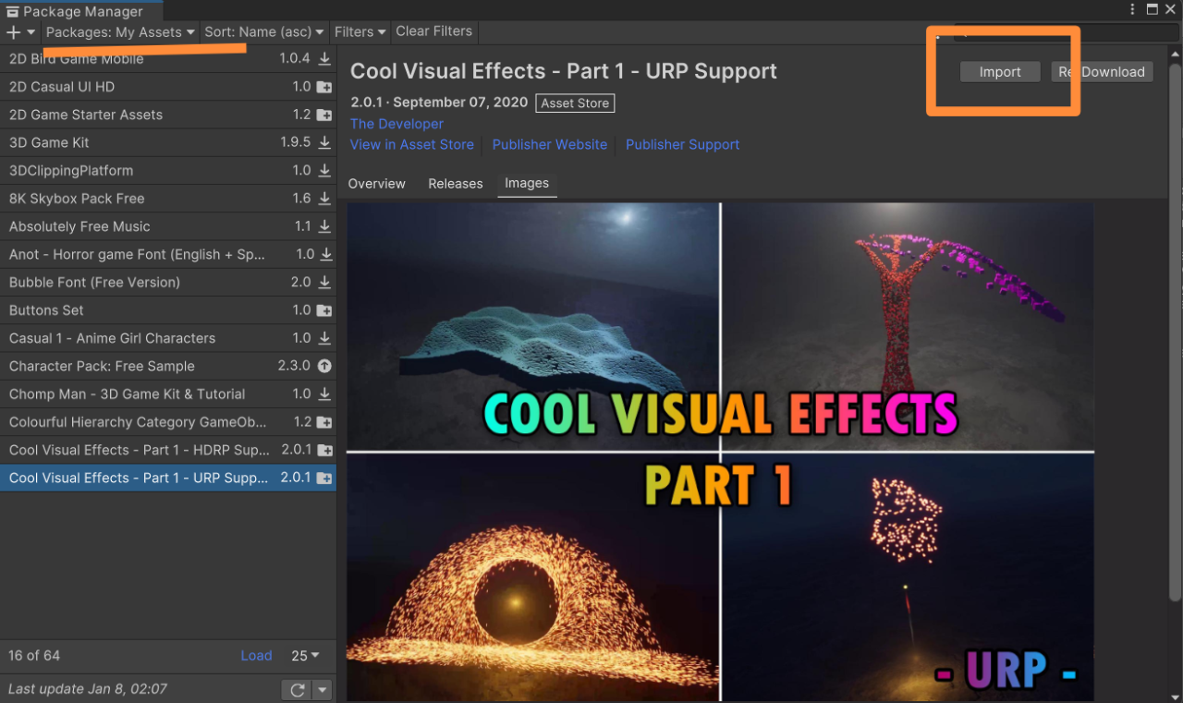Expand the refresh options dropdown arrow
This screenshot has width=1183, height=703.
click(323, 689)
